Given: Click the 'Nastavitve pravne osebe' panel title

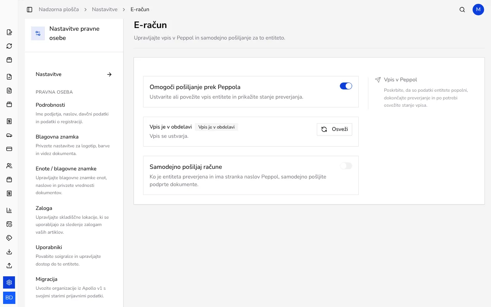Looking at the screenshot, I should 74,33.
